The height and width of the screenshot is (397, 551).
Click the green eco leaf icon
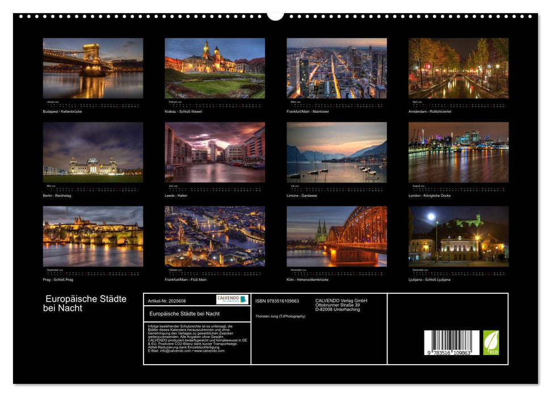(x=491, y=343)
